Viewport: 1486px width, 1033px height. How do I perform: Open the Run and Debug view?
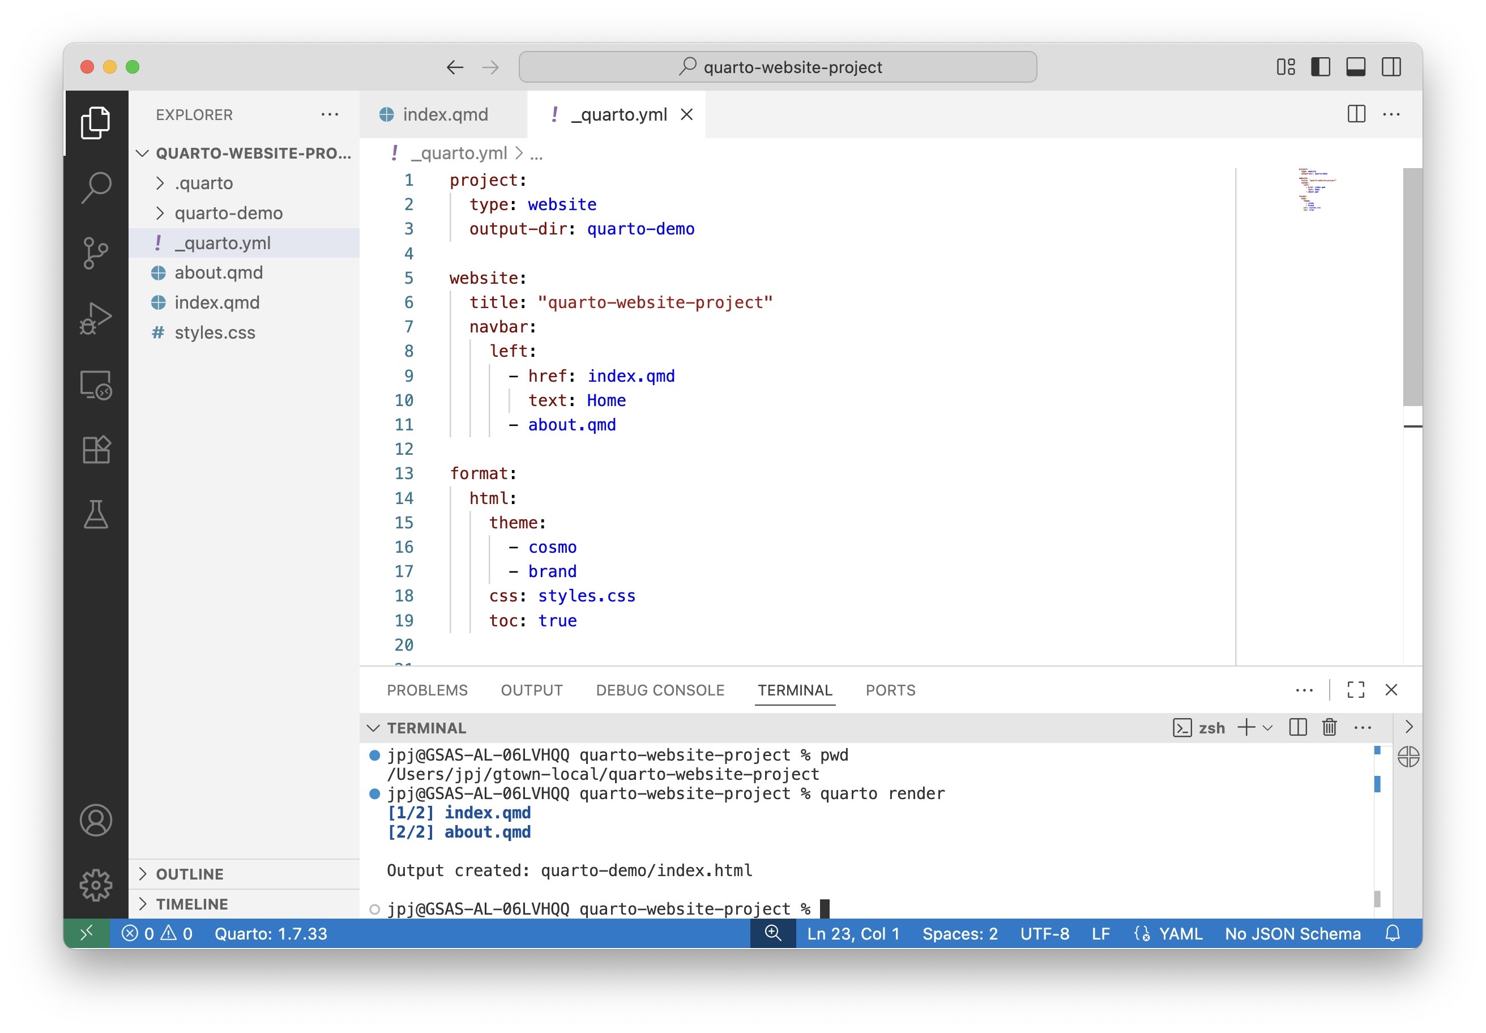tap(96, 318)
